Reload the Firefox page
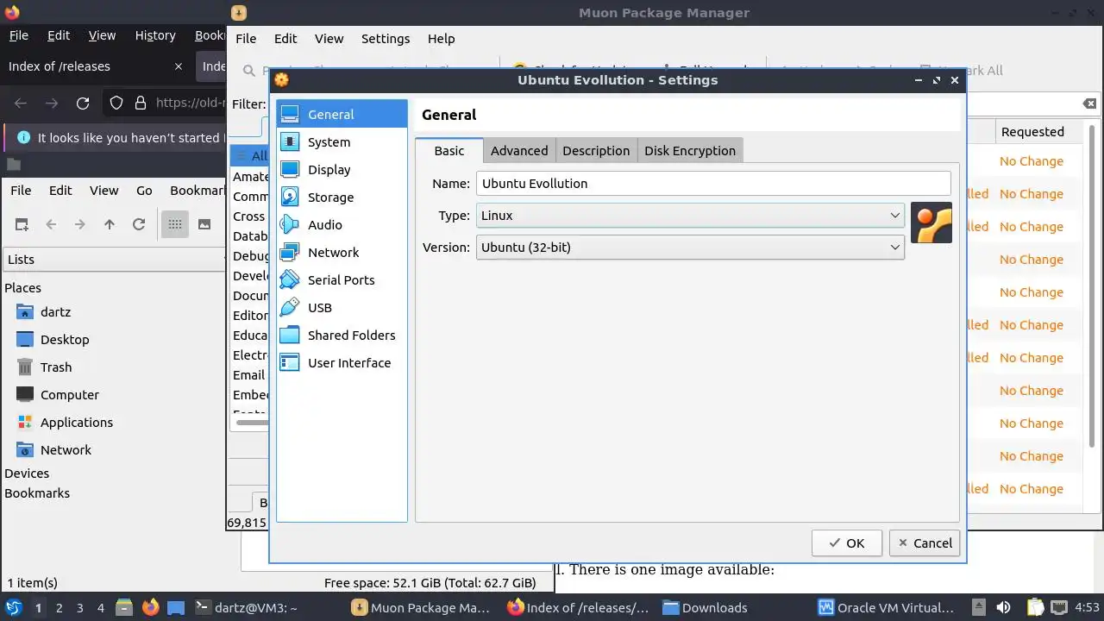 point(83,103)
